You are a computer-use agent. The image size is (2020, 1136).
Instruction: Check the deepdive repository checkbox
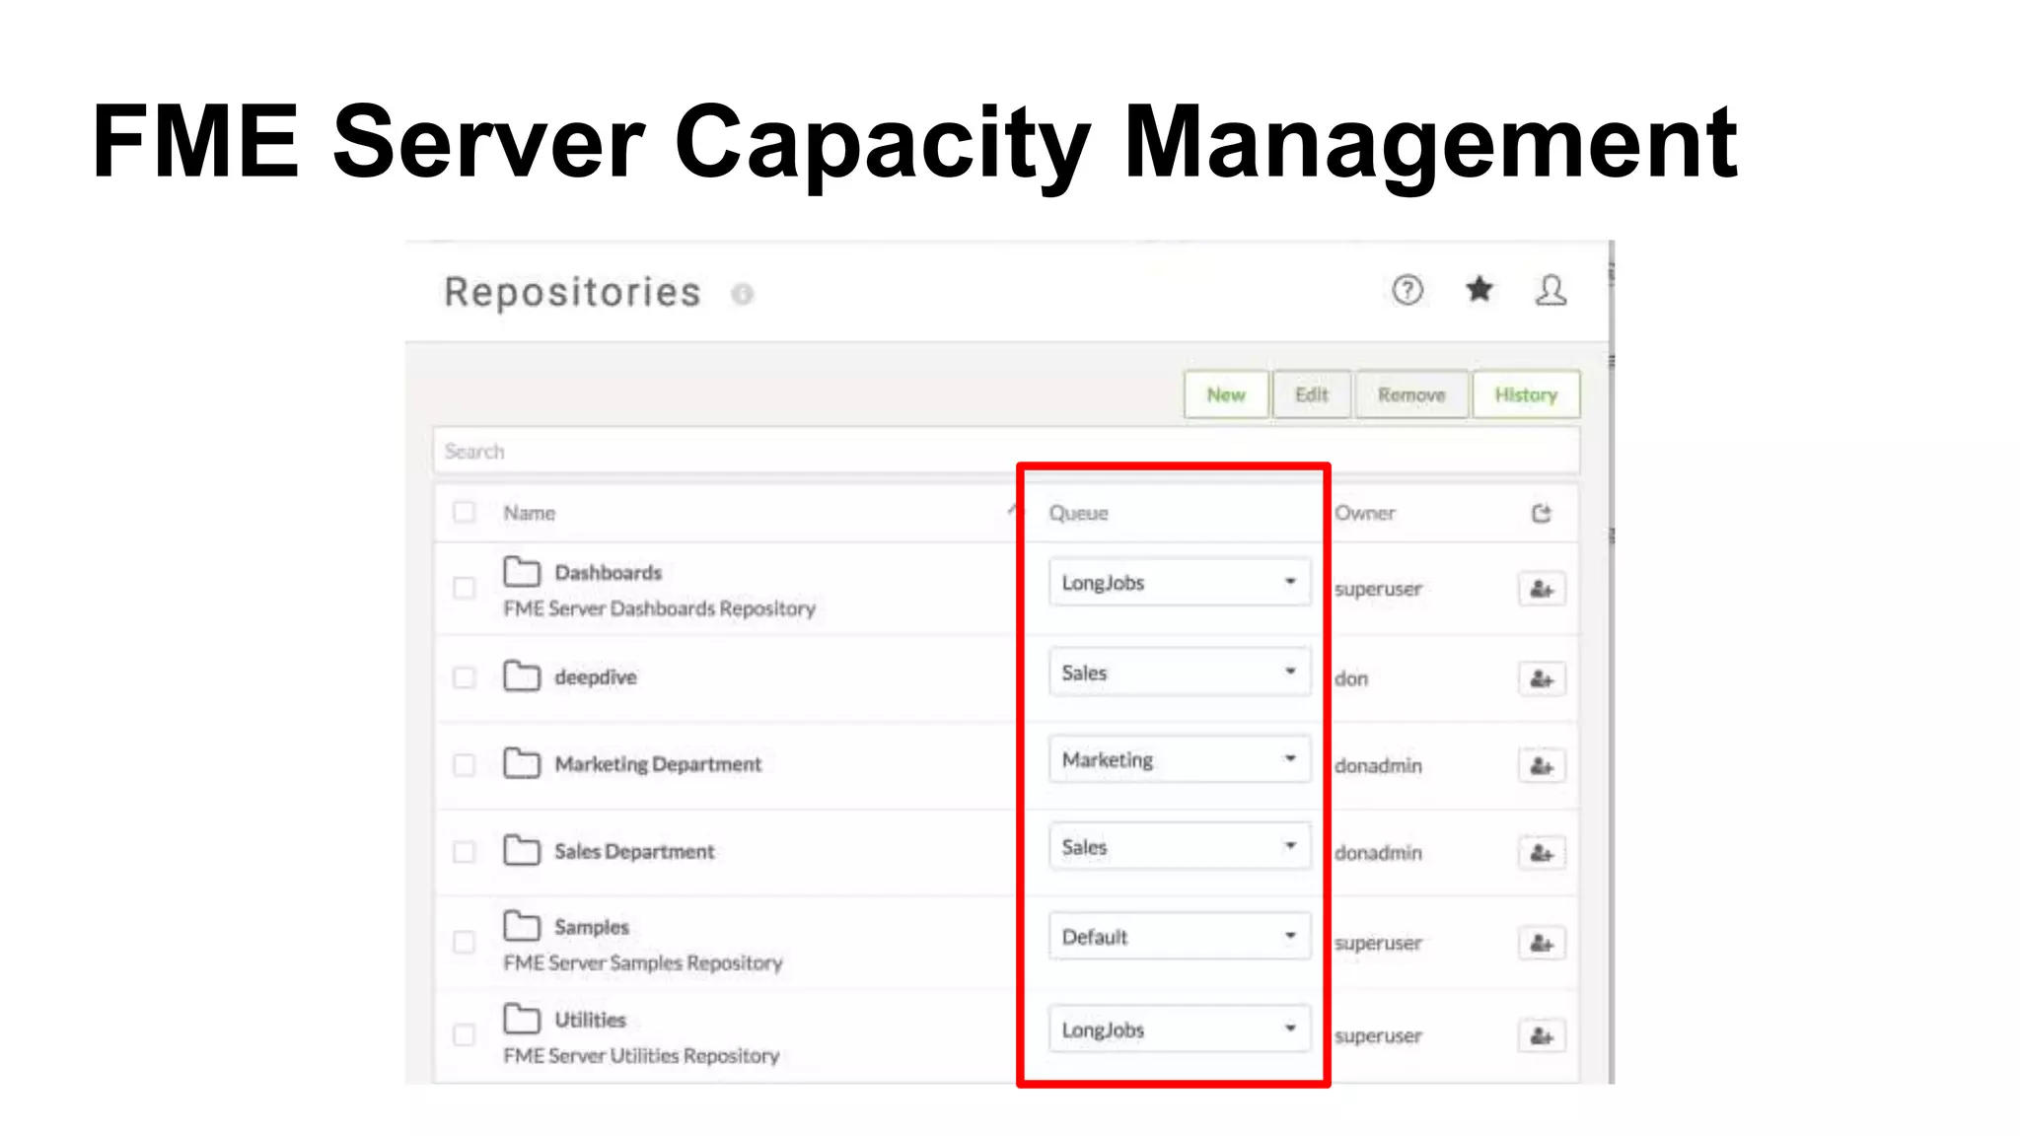click(464, 677)
